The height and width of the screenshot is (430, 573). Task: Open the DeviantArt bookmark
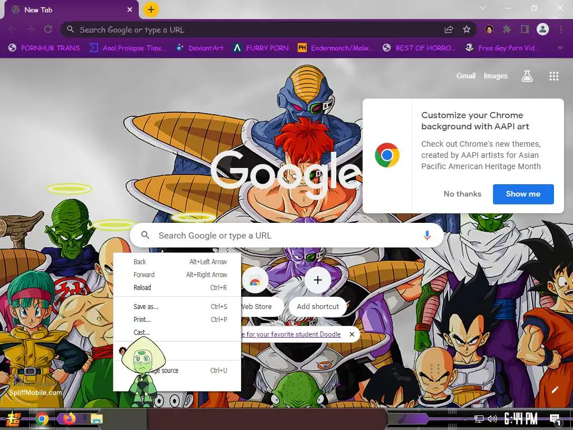(x=200, y=48)
